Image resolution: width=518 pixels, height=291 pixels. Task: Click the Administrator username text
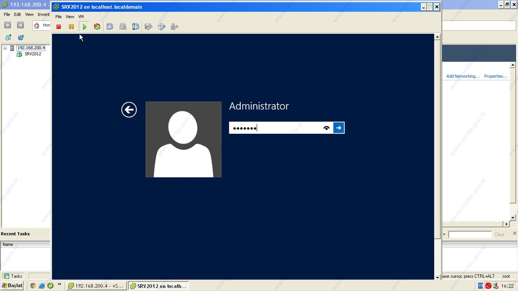click(x=259, y=106)
